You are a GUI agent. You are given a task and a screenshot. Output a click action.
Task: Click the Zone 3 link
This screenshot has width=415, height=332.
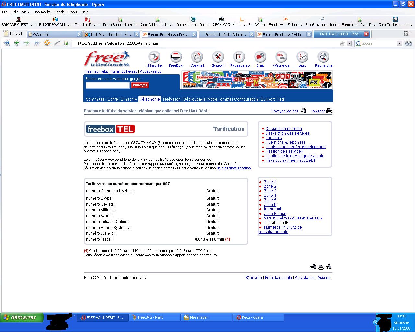[270, 191]
